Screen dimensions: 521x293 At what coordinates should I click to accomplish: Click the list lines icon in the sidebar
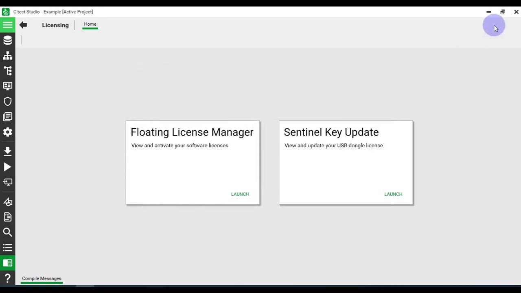coord(7,248)
